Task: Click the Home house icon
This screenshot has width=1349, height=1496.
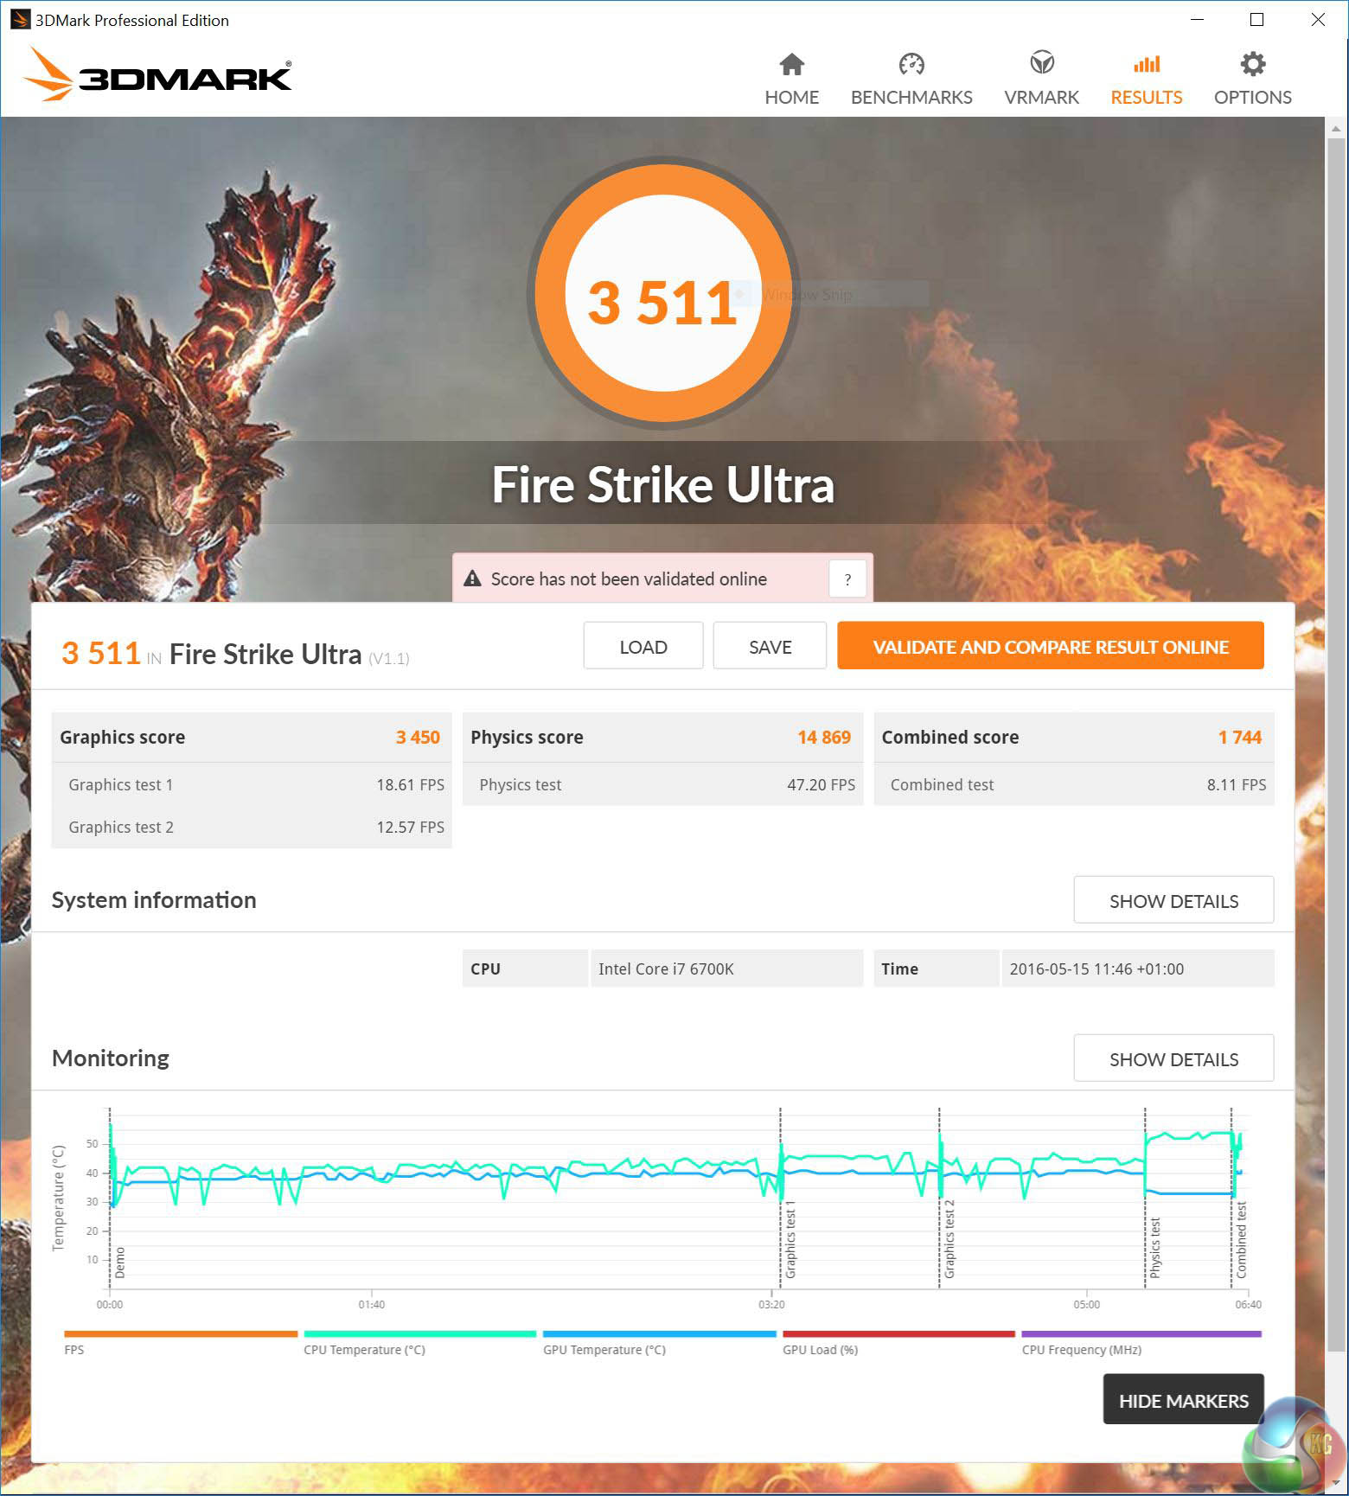Action: [x=791, y=64]
